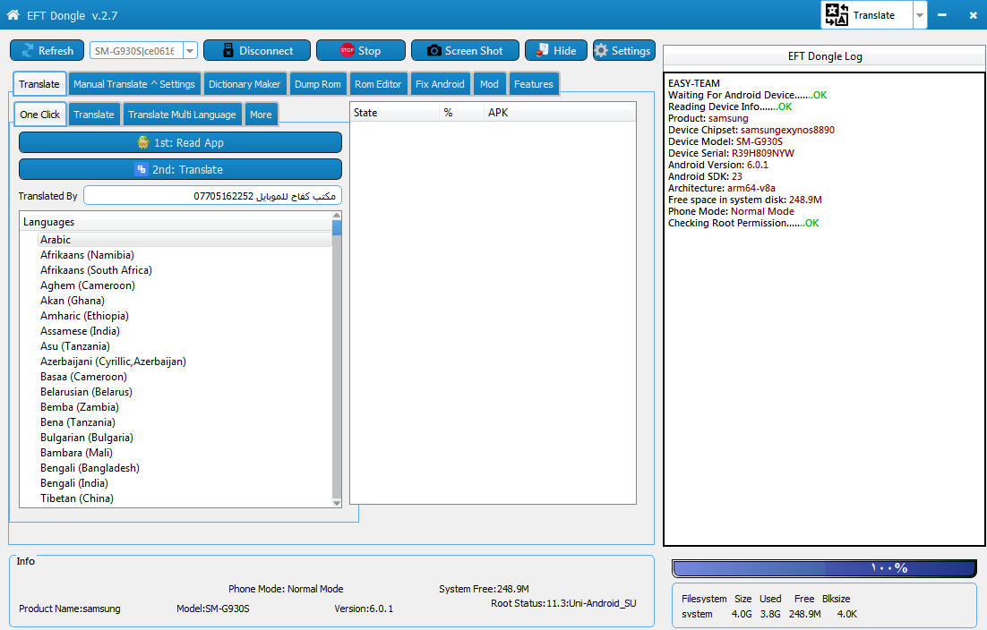Click the languages list scroll down arrow
This screenshot has height=630, width=987.
click(x=337, y=502)
